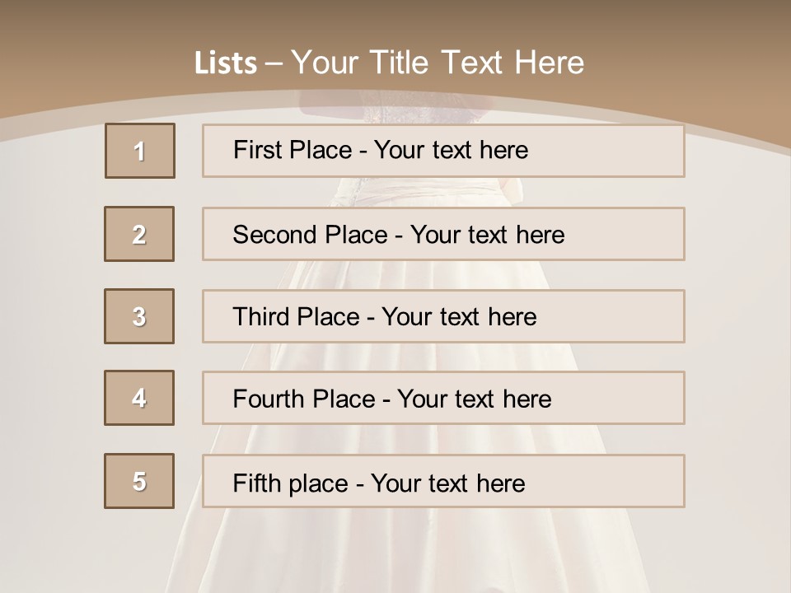The height and width of the screenshot is (593, 791).
Task: Click the word Fifth in the list
Action: click(257, 483)
